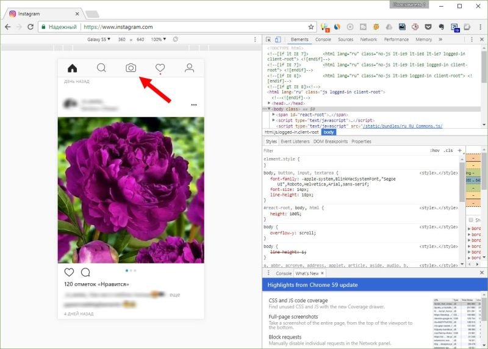Image resolution: width=488 pixels, height=349 pixels.
Task: Close the bottom drawer panel
Action: (482, 273)
